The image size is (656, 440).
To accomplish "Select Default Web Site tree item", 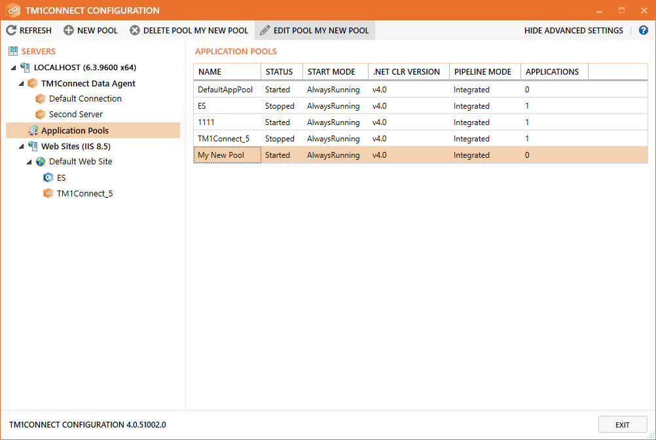I will [x=81, y=162].
